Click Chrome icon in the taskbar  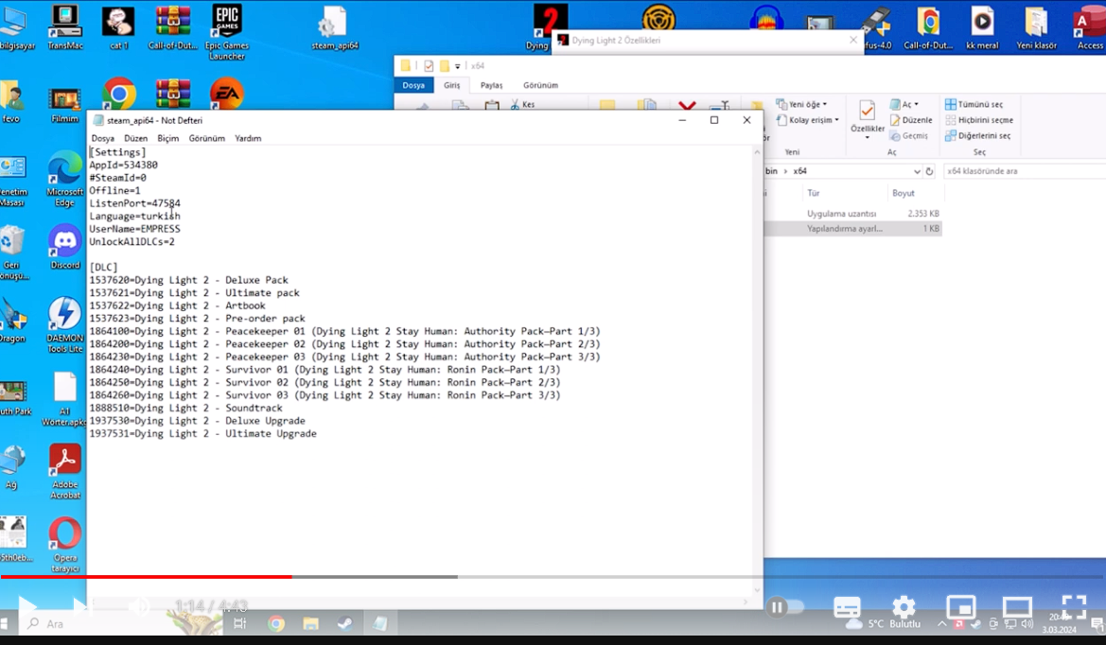pyautogui.click(x=276, y=623)
